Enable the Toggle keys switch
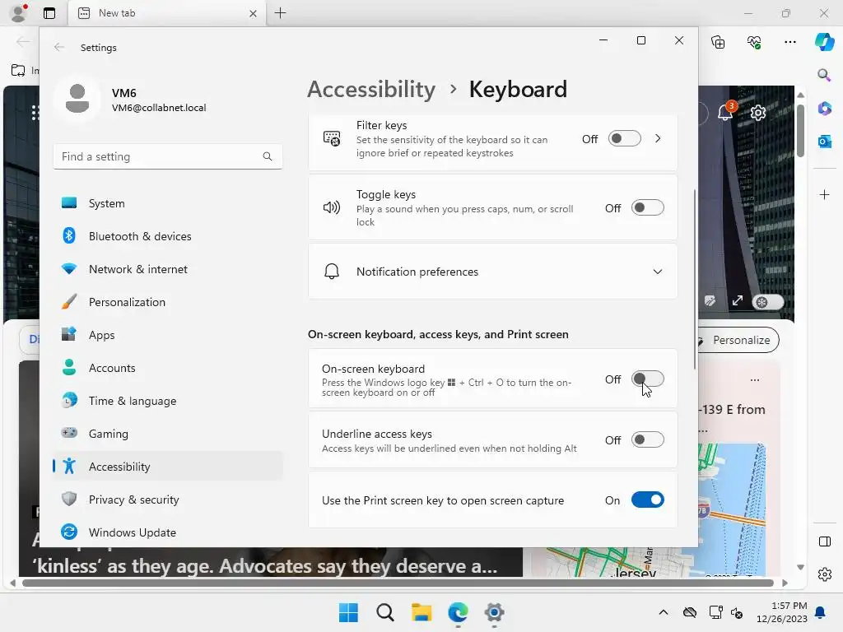This screenshot has height=632, width=843. coord(647,208)
